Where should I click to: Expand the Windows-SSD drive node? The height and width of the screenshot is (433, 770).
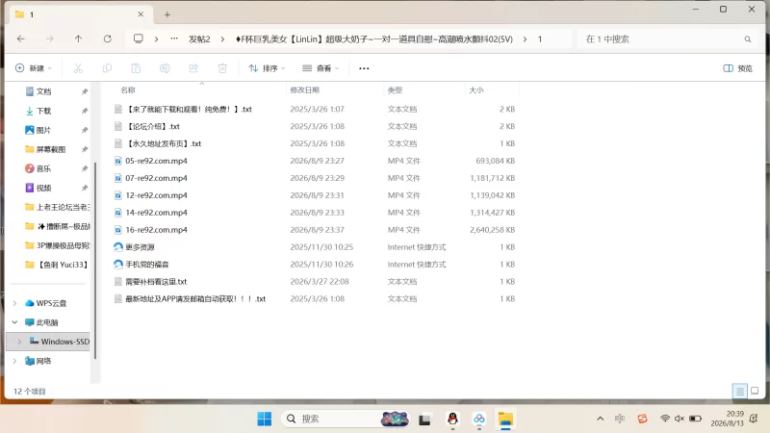pyautogui.click(x=19, y=342)
